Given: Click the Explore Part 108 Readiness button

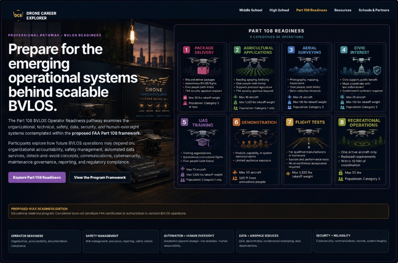Looking at the screenshot, I should click(x=37, y=178).
